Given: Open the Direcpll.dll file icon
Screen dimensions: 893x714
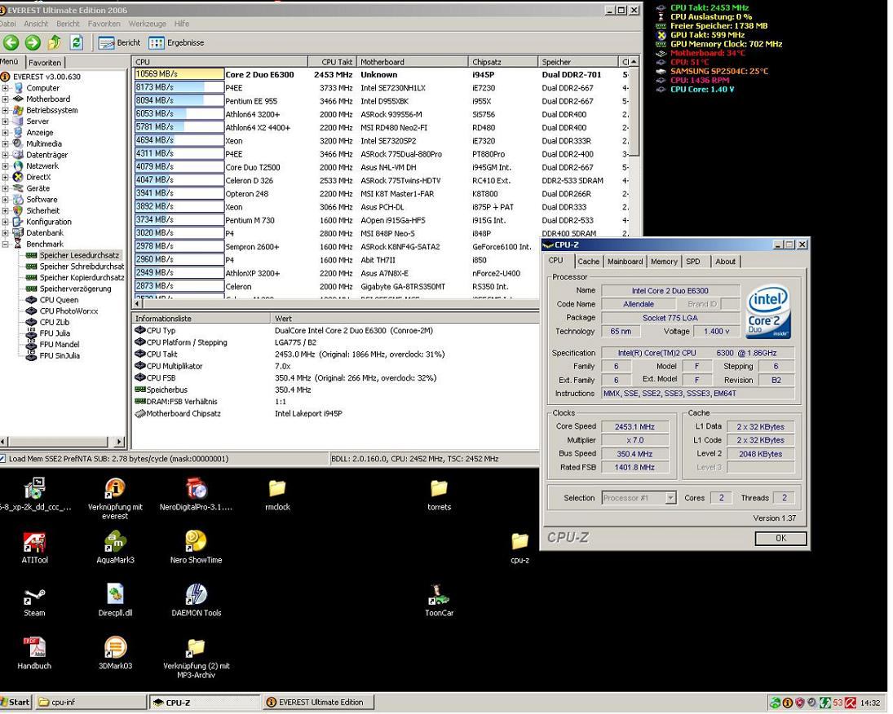Looking at the screenshot, I should [x=115, y=601].
